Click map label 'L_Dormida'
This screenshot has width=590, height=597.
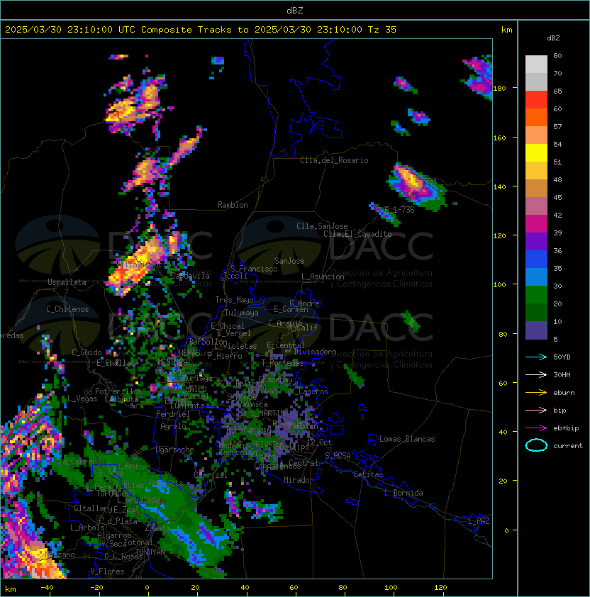pos(403,493)
